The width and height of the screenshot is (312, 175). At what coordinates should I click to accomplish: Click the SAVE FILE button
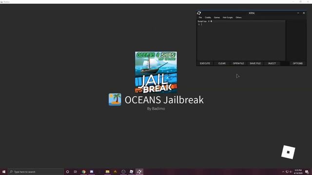coord(255,63)
